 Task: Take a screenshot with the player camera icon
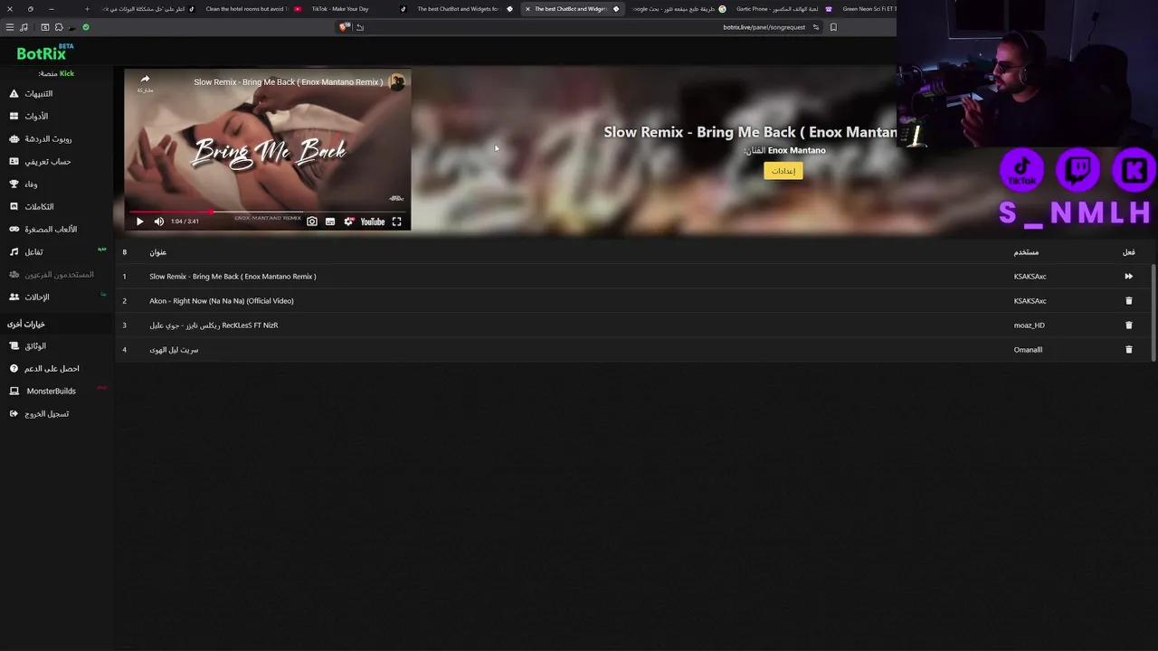point(312,222)
